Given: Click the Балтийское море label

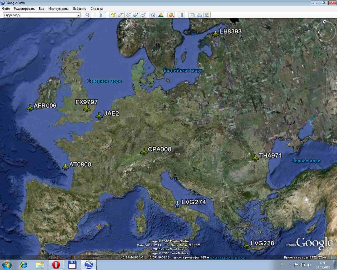Looking at the screenshot, I should pos(183,70).
